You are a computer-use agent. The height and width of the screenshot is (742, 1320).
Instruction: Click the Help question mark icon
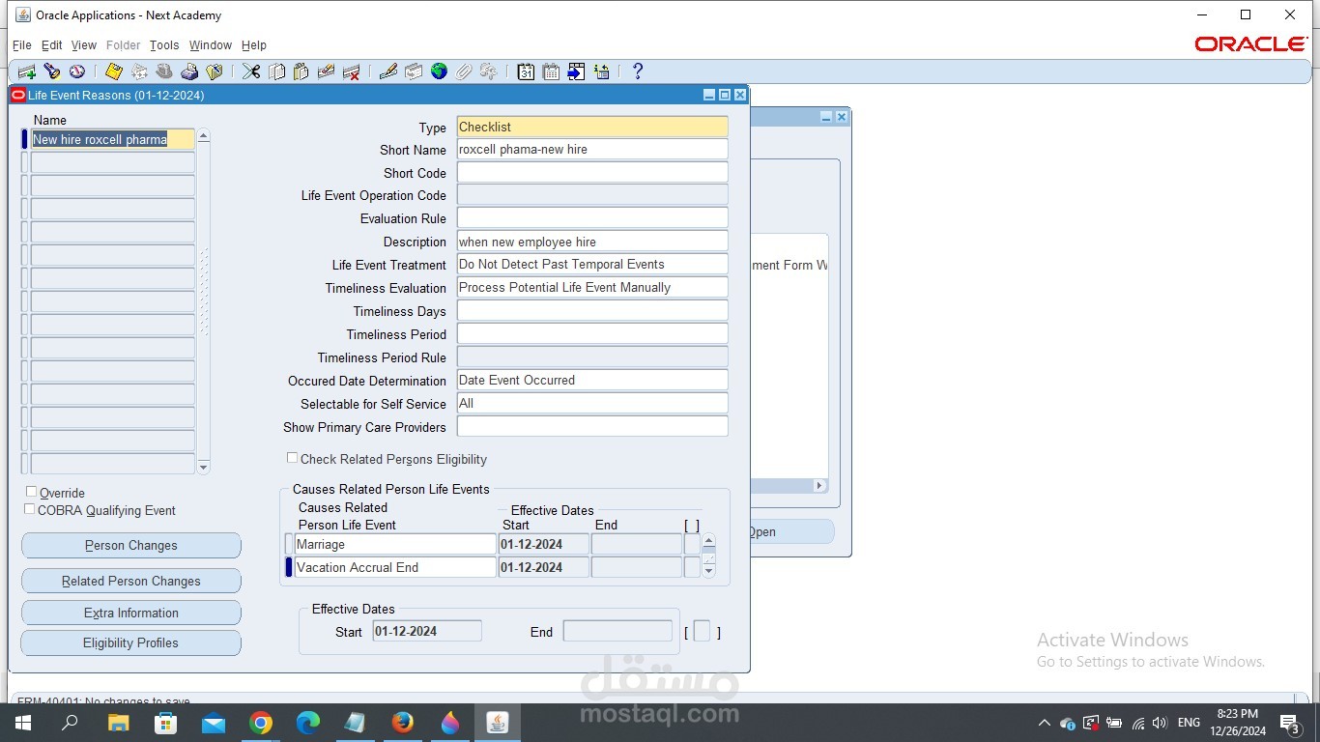point(637,71)
